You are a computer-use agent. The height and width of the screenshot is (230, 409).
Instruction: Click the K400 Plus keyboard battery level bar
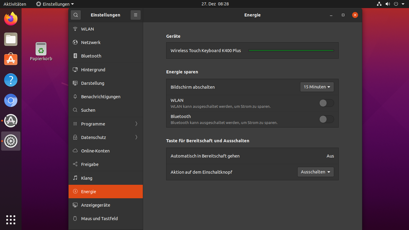click(x=291, y=51)
